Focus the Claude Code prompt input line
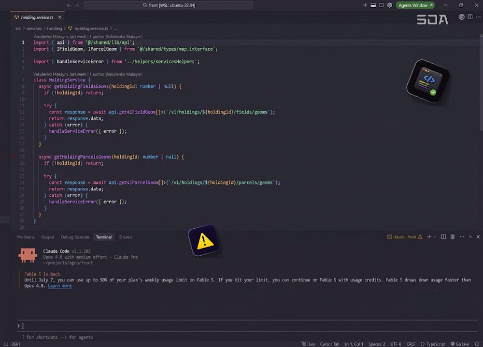This screenshot has width=483, height=347. click(x=247, y=326)
